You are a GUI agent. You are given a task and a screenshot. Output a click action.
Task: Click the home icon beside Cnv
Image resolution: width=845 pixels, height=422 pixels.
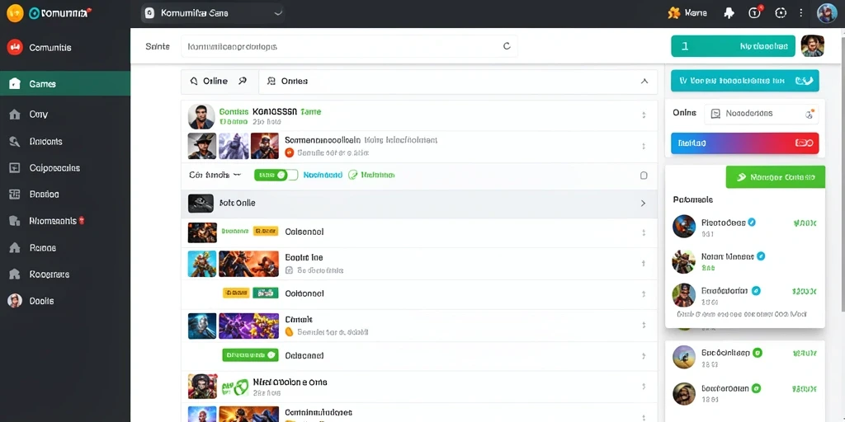(x=15, y=114)
